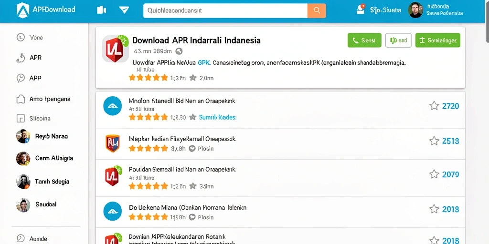This screenshot has width=489, height=244.
Task: Click five-star rating in featured card
Action: point(149,78)
